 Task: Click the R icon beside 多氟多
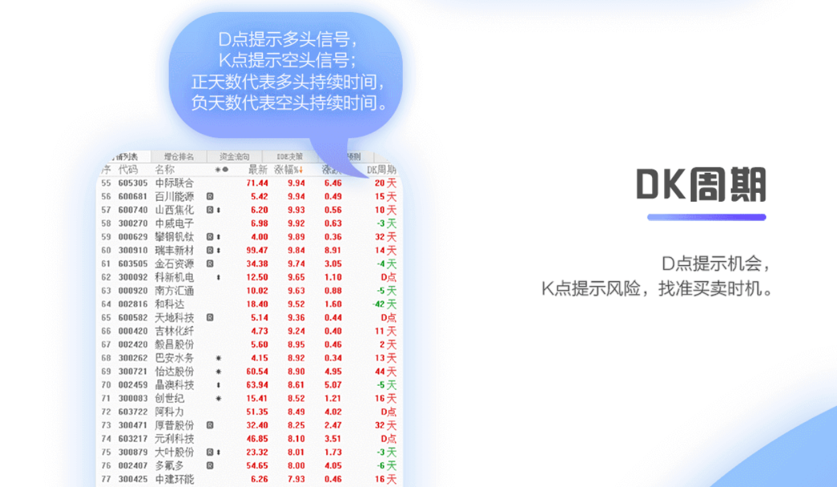click(210, 466)
